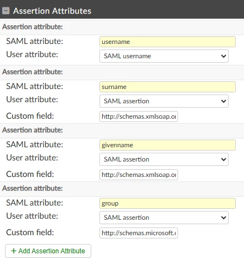Image resolution: width=244 pixels, height=261 pixels.
Task: Click the username SAML attribute field
Action: 168,42
